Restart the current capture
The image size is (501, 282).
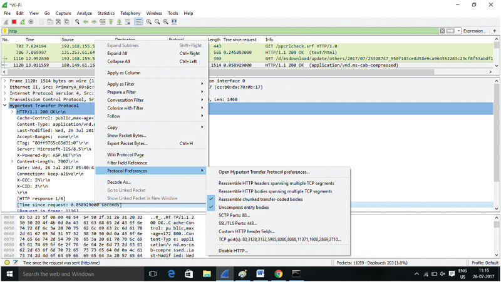pos(23,21)
